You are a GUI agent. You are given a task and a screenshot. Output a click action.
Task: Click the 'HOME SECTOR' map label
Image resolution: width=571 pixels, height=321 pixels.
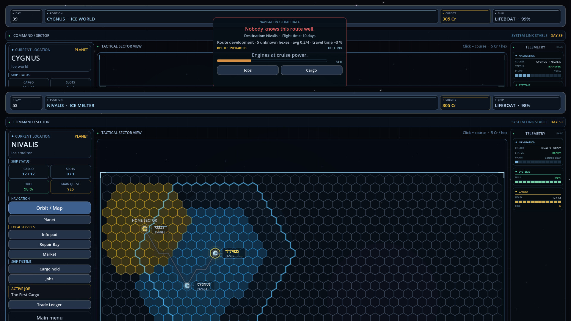coord(145,220)
